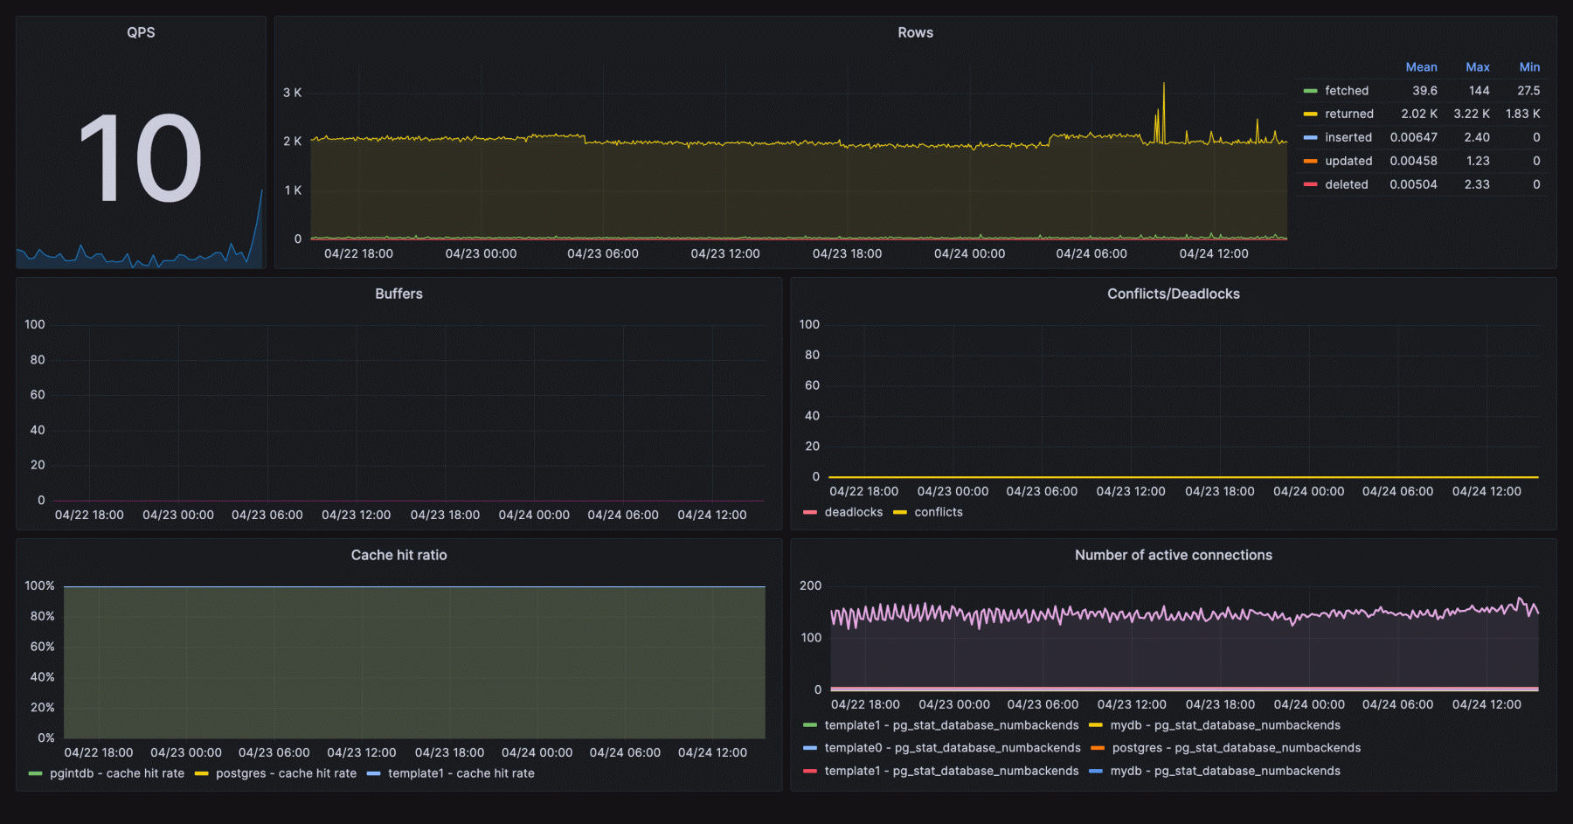Image resolution: width=1573 pixels, height=824 pixels.
Task: Click the pink template1 connections marker
Action: (809, 772)
